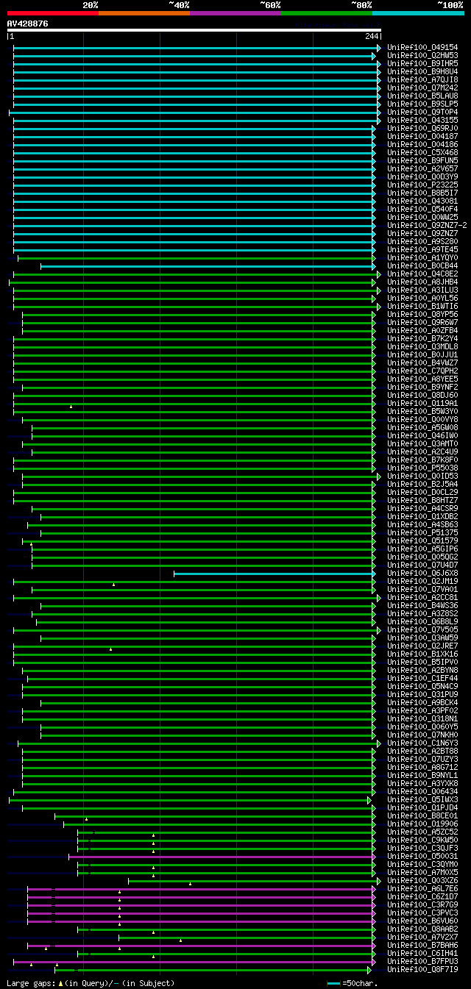Select the UniRef100_C1EF44 label
Image resolution: width=471 pixels, height=989 pixels.
422,679
